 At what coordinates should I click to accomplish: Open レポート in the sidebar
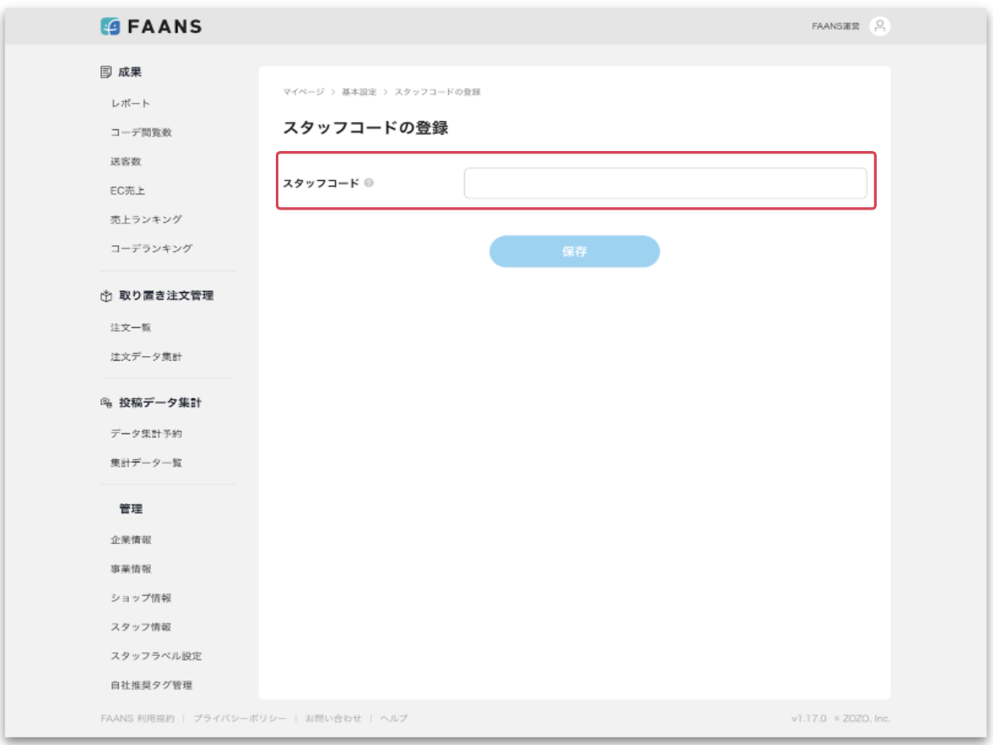(x=130, y=104)
